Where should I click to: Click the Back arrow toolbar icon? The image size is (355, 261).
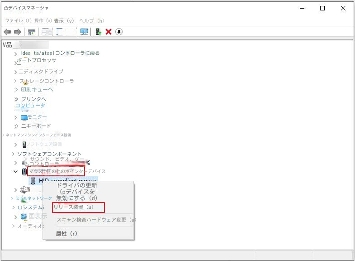pyautogui.click(x=7, y=32)
